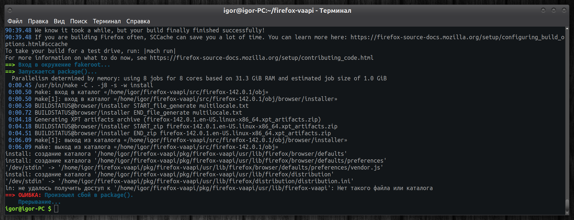Close the terminal window

(564, 10)
